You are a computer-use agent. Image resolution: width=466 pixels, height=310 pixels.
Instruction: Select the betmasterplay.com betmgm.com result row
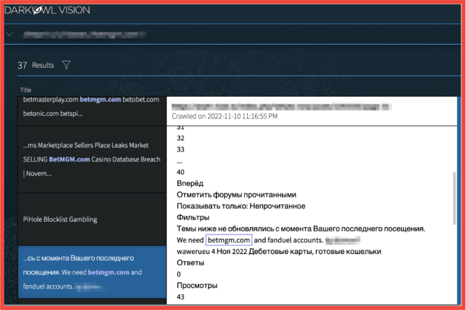[92, 110]
